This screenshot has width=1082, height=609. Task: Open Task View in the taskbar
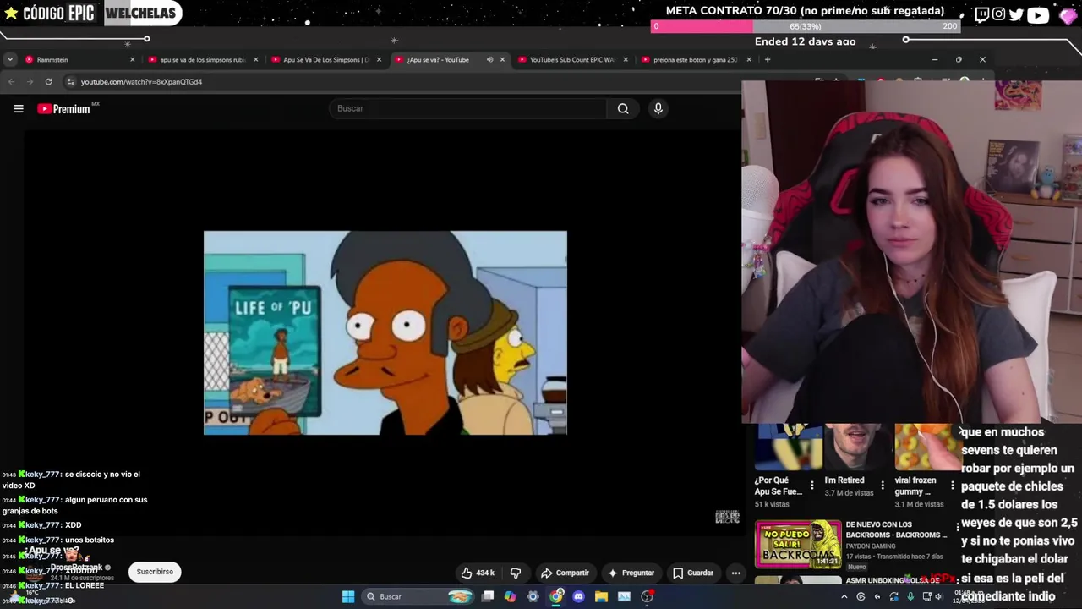click(x=488, y=596)
